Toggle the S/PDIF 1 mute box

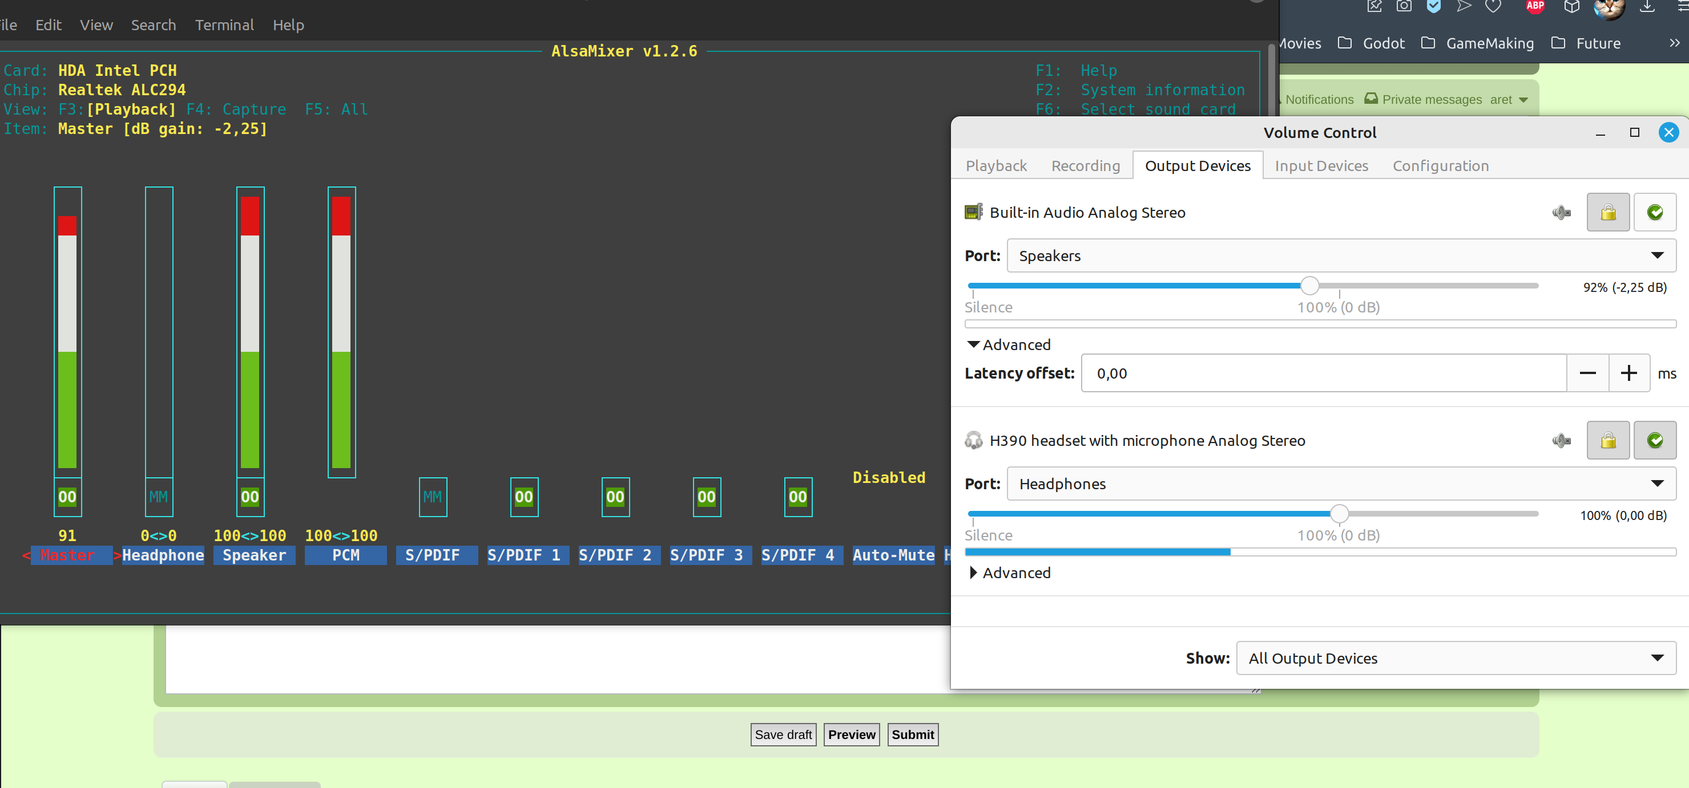coord(524,497)
